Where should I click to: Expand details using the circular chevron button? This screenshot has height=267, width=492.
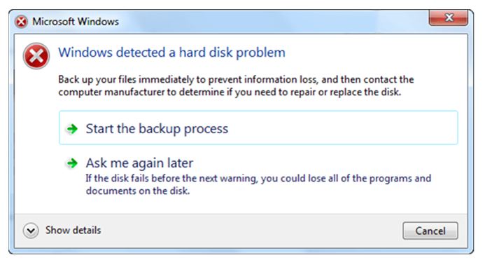(31, 231)
